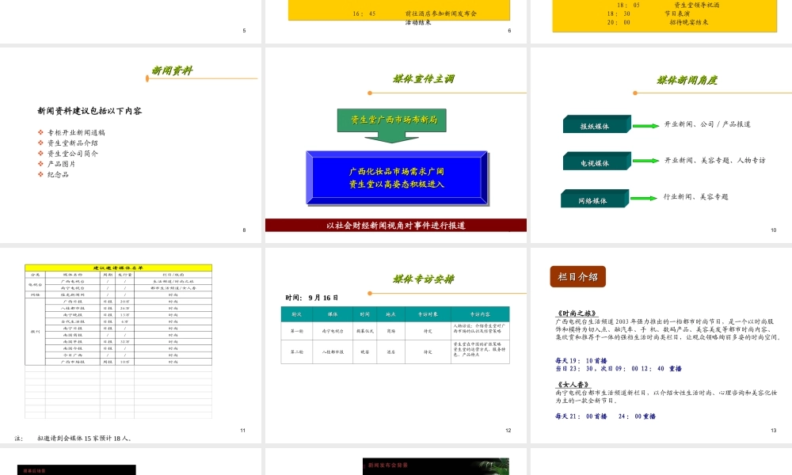792x475 pixels.
Task: Select the teal 电视媒体 arrow shape
Action: (596, 161)
